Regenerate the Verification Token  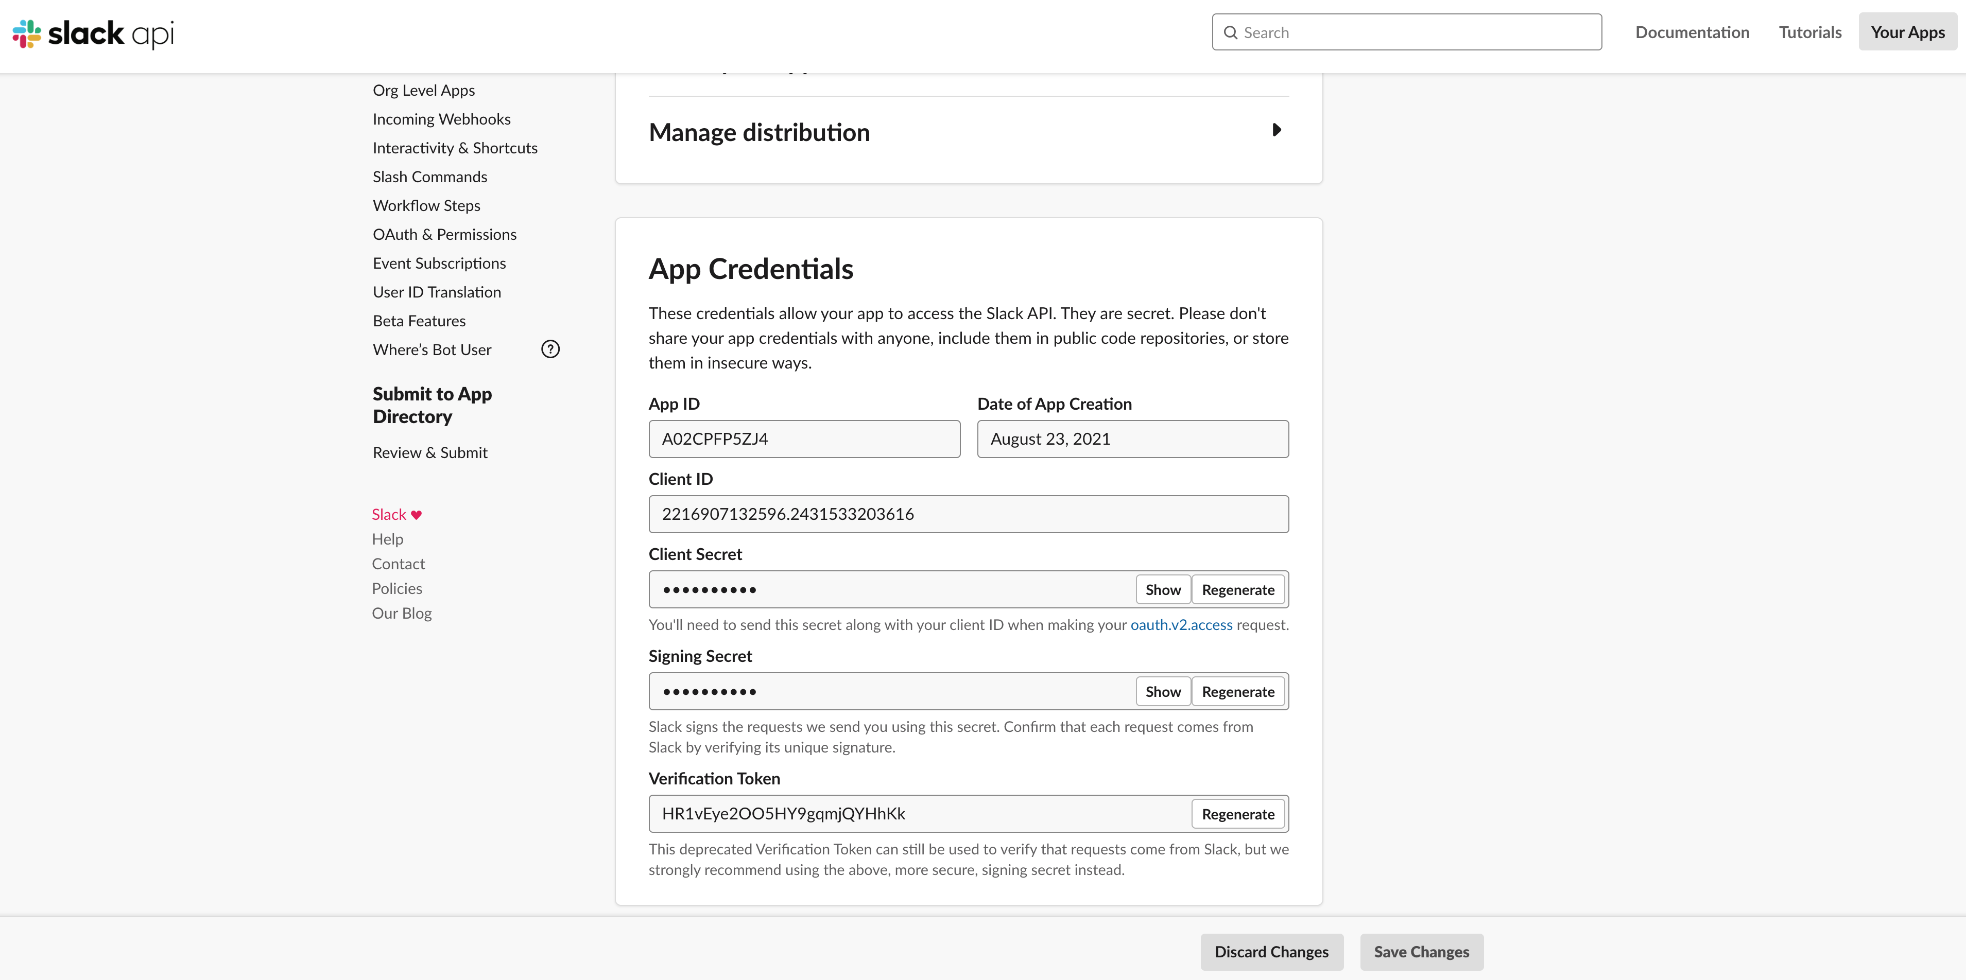click(x=1238, y=814)
